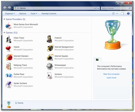Open the Options toolbar item

click(x=22, y=14)
